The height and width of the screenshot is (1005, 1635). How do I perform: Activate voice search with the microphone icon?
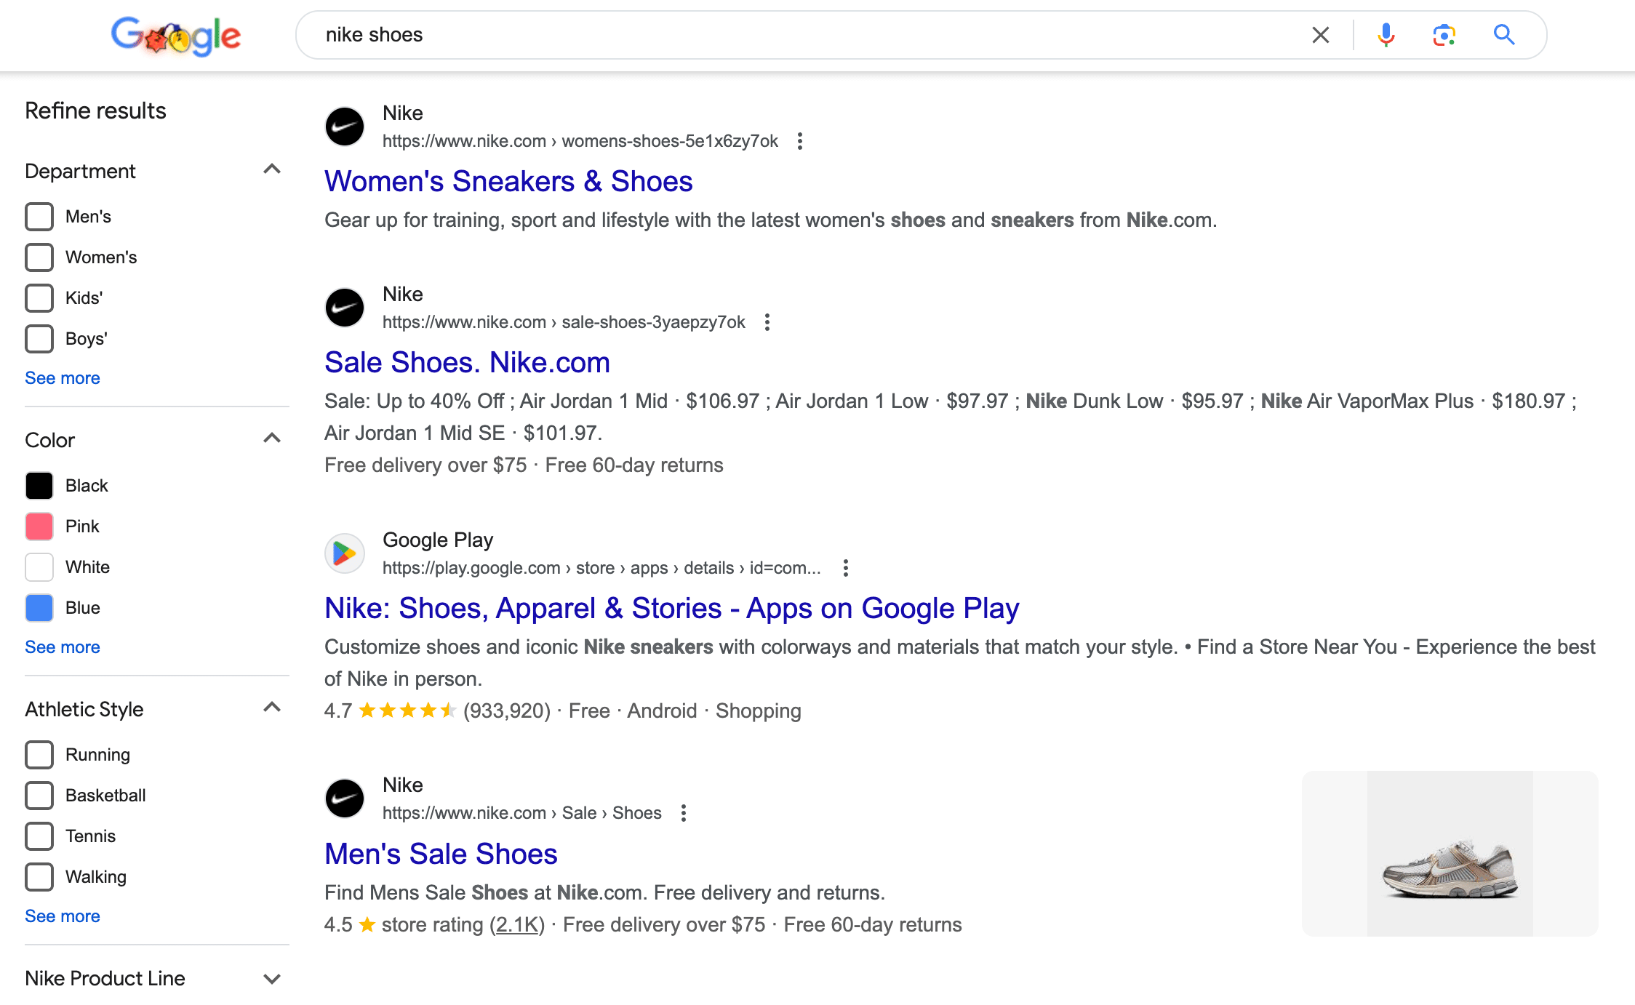coord(1386,34)
